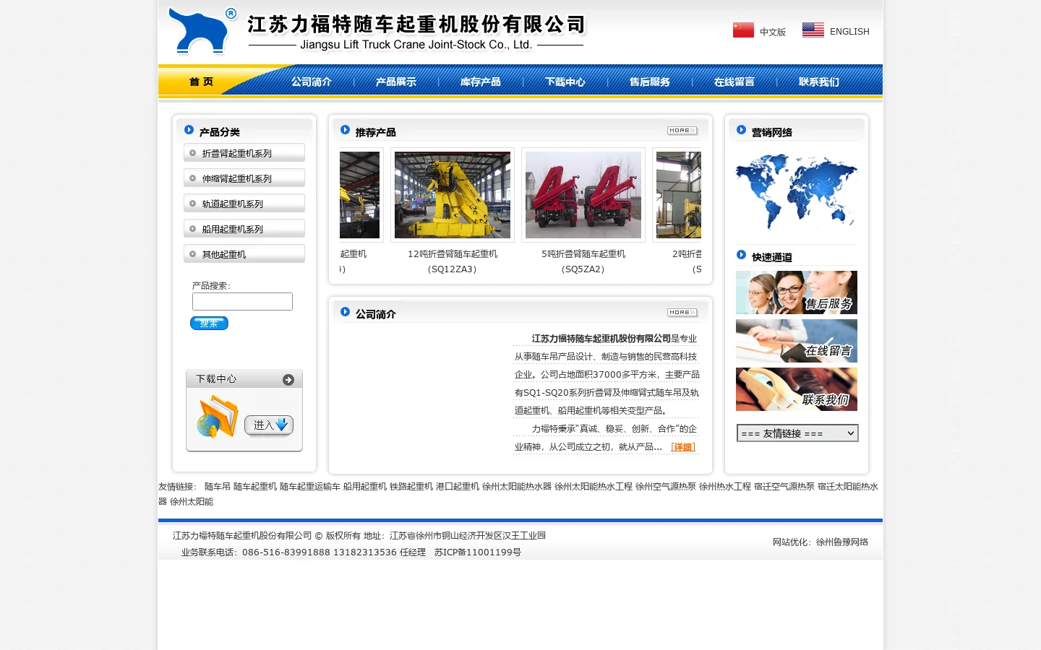
Task: Open the download center folder icon
Action: pos(217,417)
